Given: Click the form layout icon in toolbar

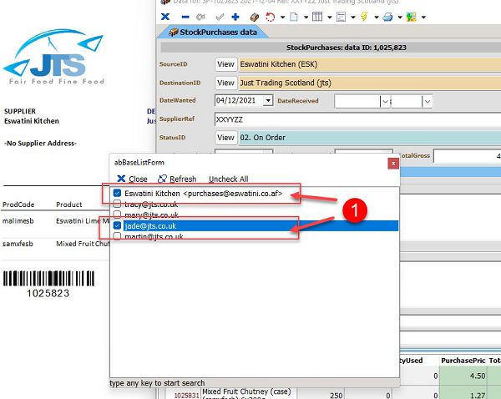Looking at the screenshot, I should [x=341, y=17].
